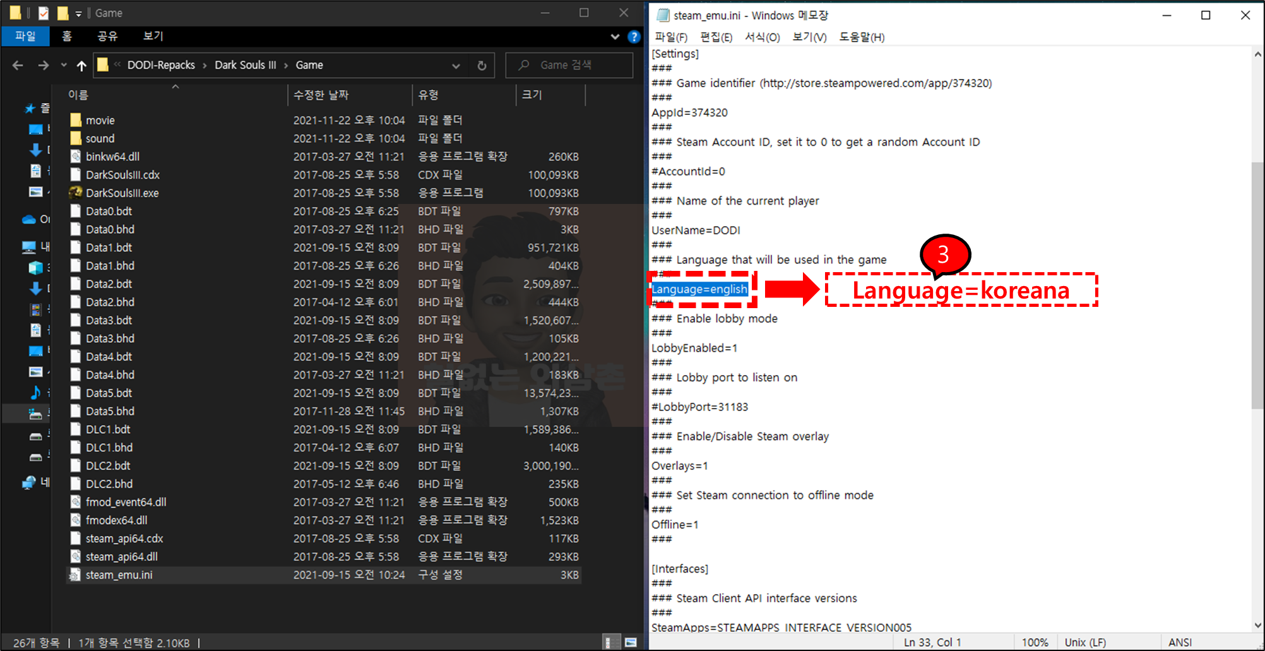Viewport: 1265px width, 651px height.
Task: Open 서식(O) menu in Notepad
Action: tap(763, 37)
